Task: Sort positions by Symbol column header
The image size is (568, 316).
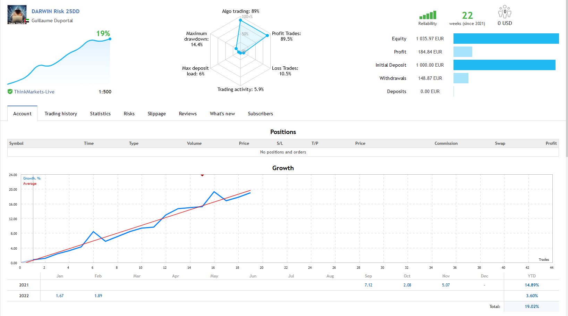Action: tap(16, 143)
